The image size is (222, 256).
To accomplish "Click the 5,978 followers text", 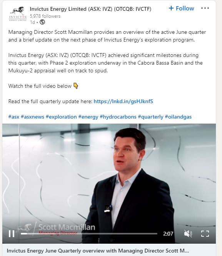I will [45, 16].
